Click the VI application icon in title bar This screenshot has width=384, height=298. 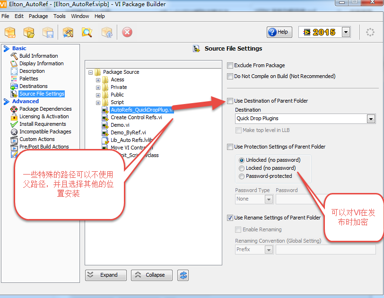(x=3, y=4)
